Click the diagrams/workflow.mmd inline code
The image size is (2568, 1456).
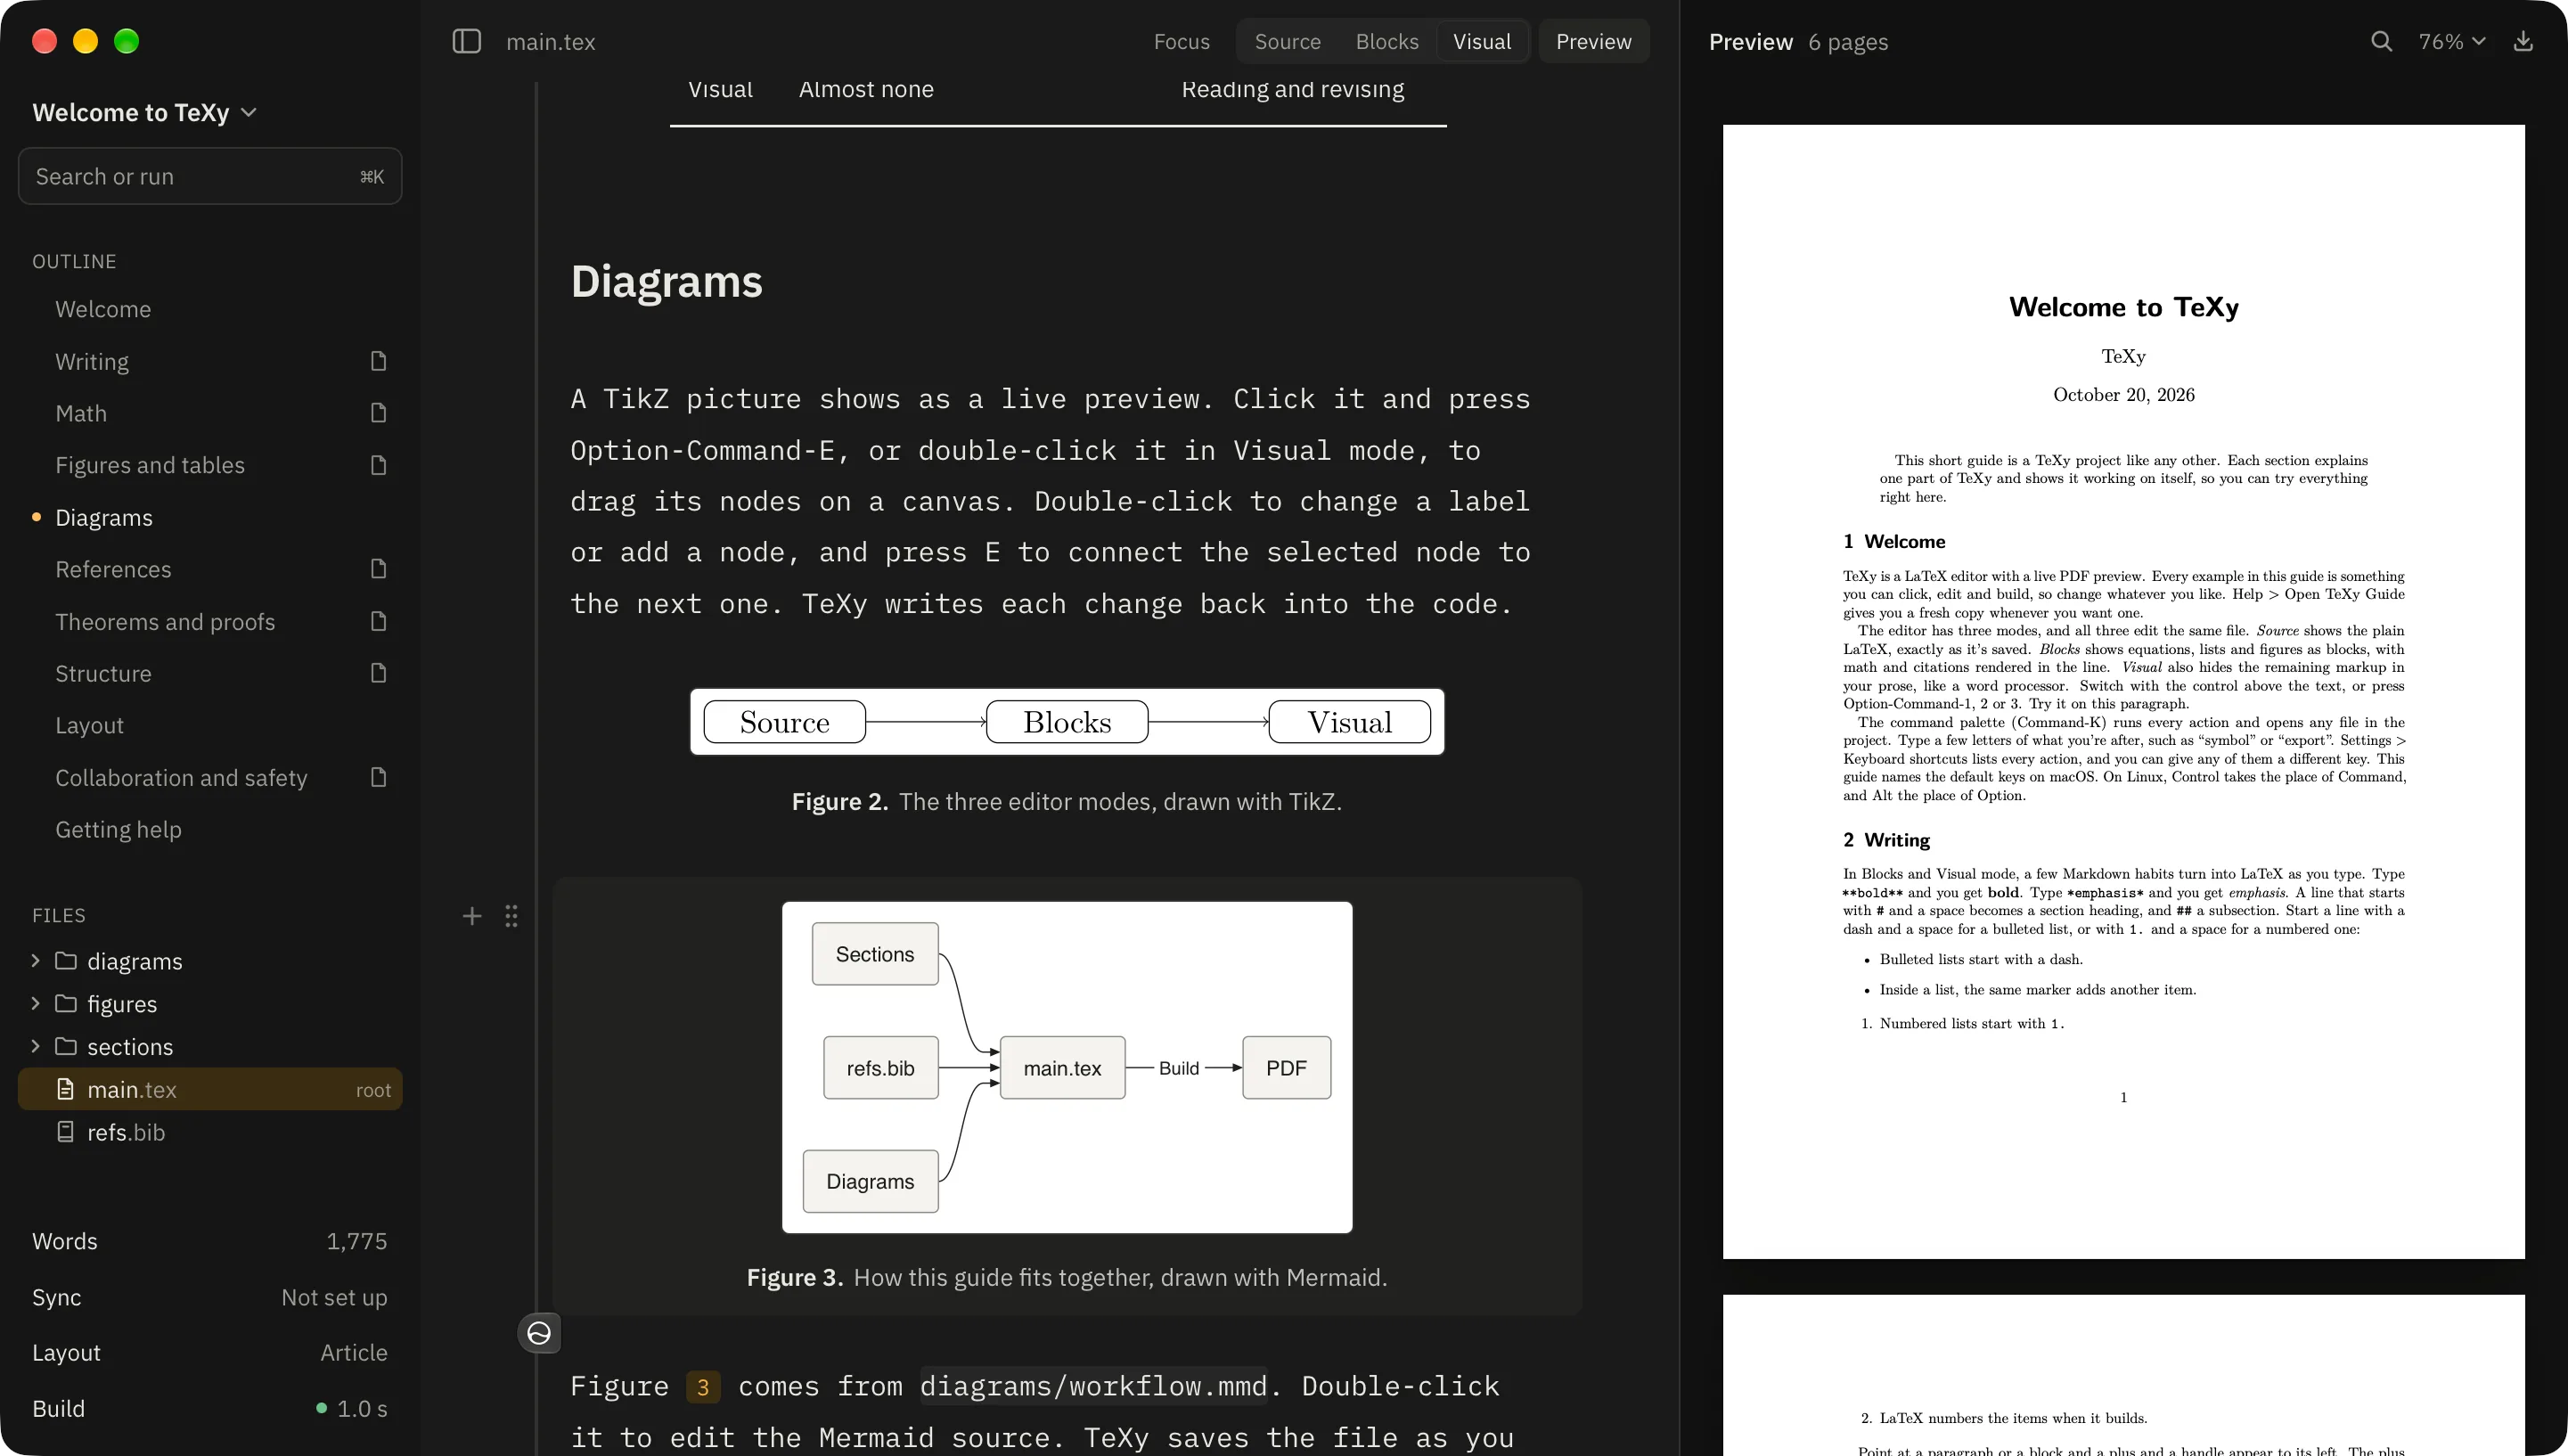tap(1093, 1386)
